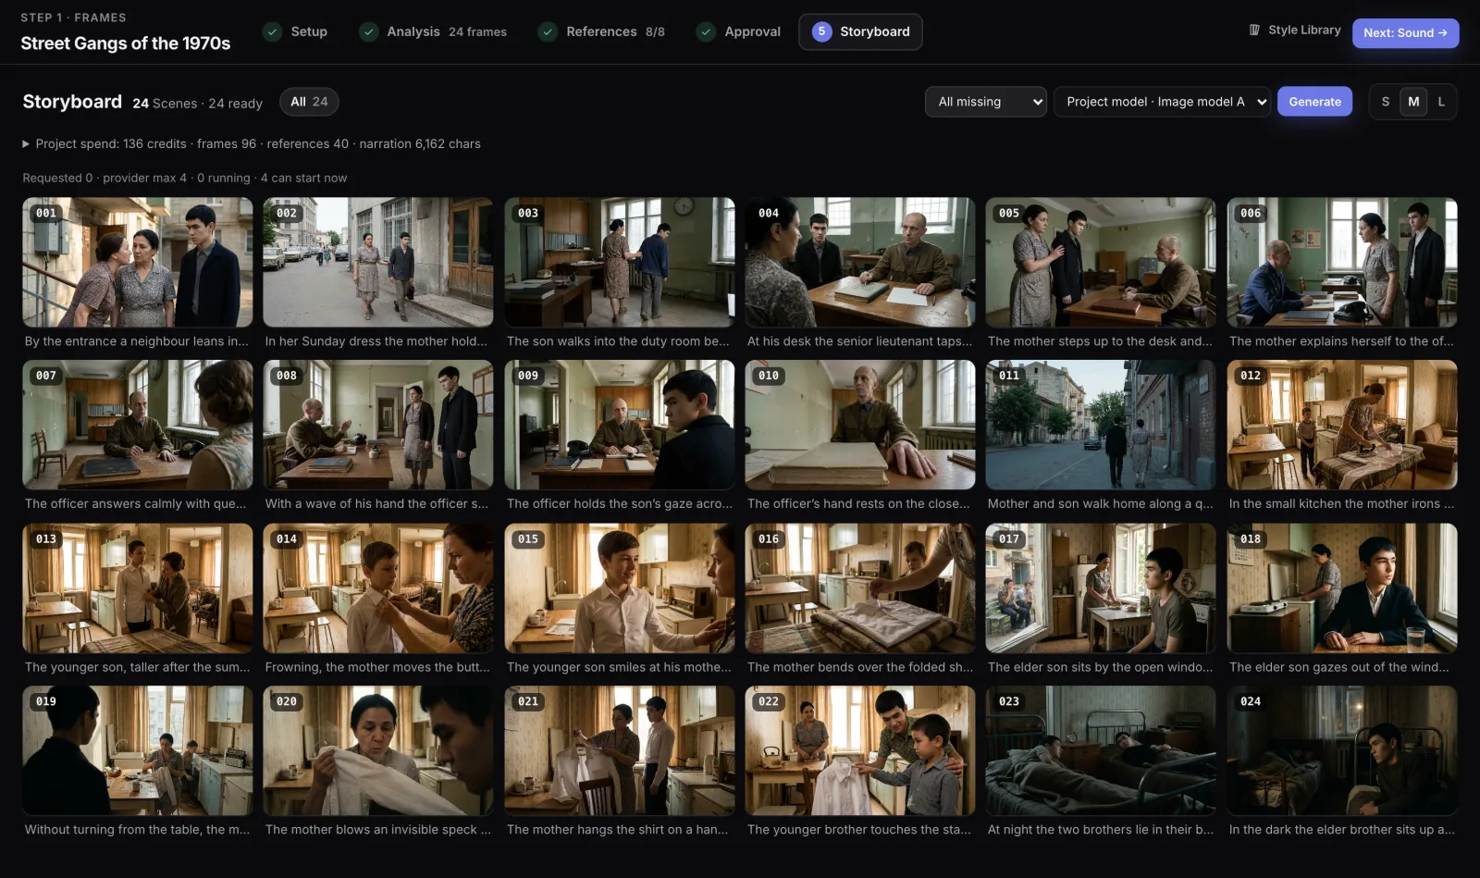Click the Style Library book icon
Screen dimensions: 1480x878
tap(1254, 30)
